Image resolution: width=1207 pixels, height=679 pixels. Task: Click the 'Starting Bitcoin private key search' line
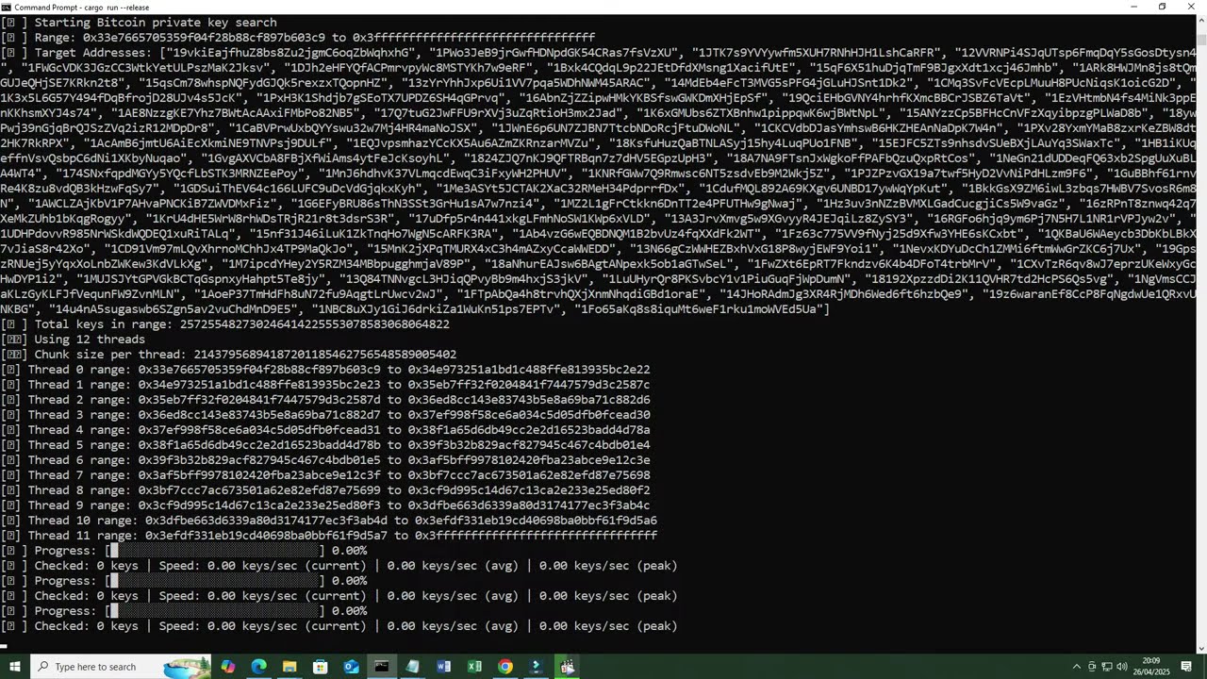139,23
